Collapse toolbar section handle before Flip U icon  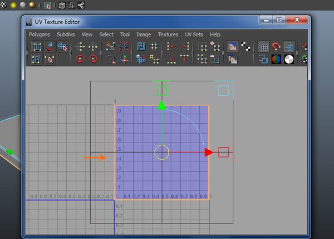click(x=71, y=53)
